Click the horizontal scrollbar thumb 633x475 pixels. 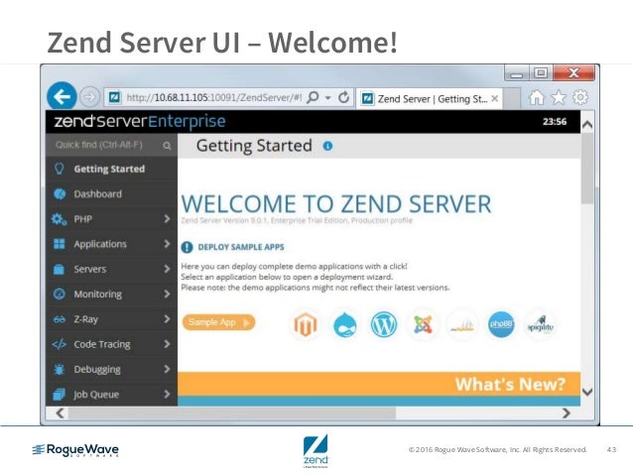232,413
